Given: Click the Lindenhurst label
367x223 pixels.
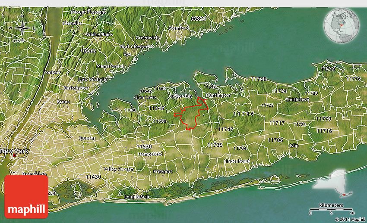Looking at the screenshot, I should [x=237, y=161].
